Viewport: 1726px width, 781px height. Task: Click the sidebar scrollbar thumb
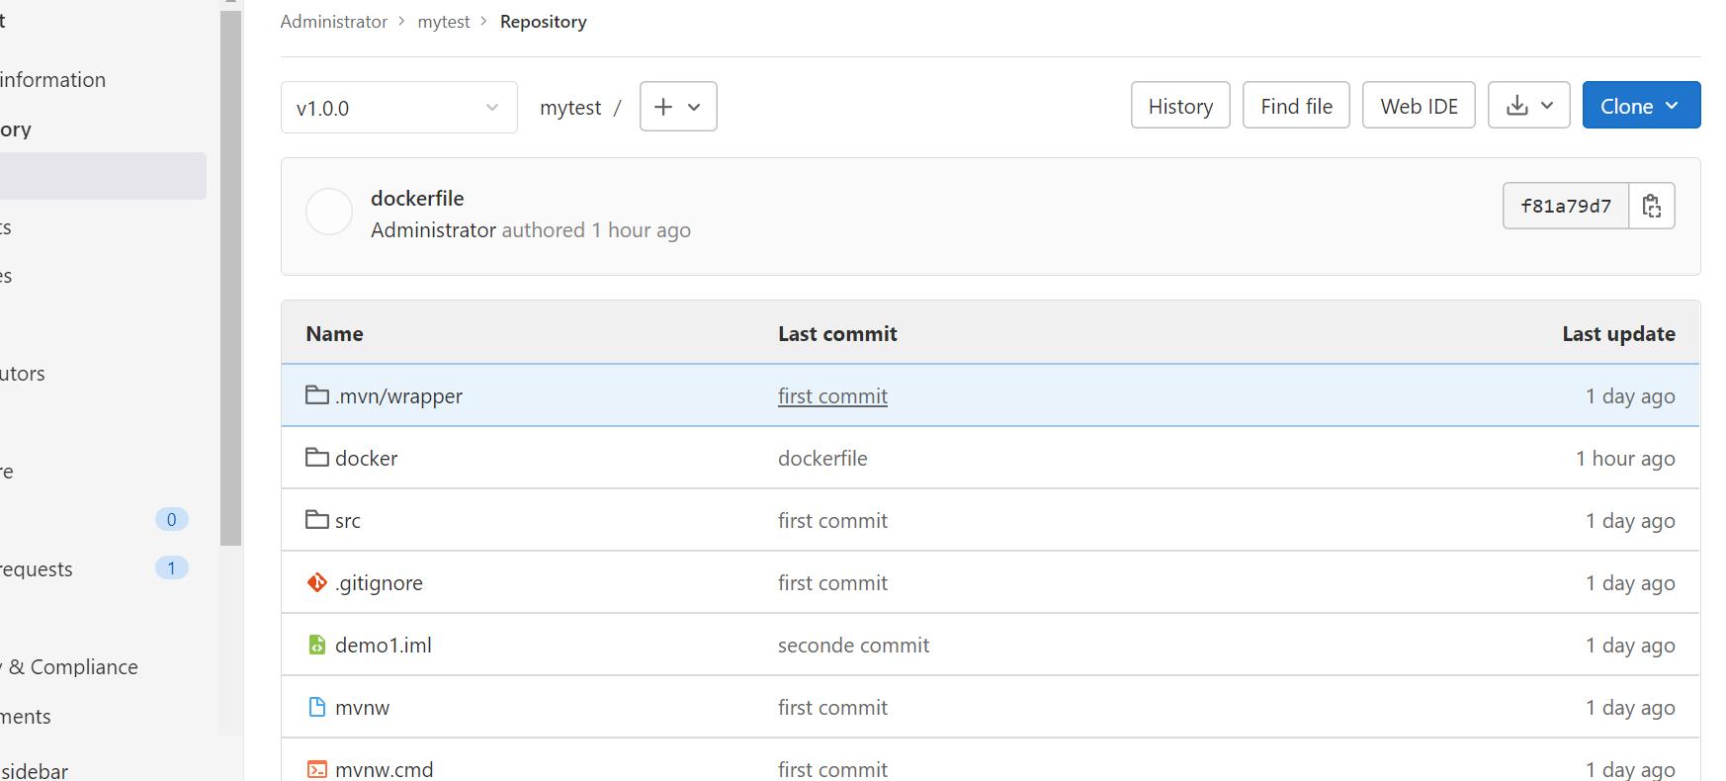(230, 277)
